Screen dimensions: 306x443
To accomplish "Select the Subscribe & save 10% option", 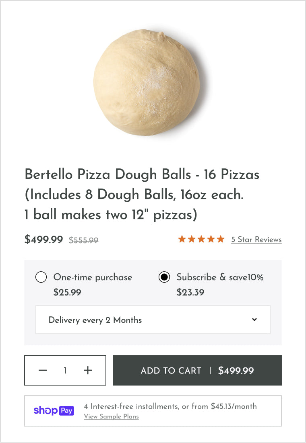I will [164, 277].
